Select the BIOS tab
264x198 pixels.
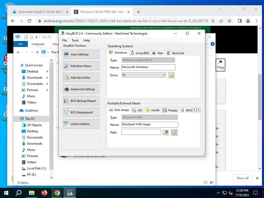[x=187, y=110]
